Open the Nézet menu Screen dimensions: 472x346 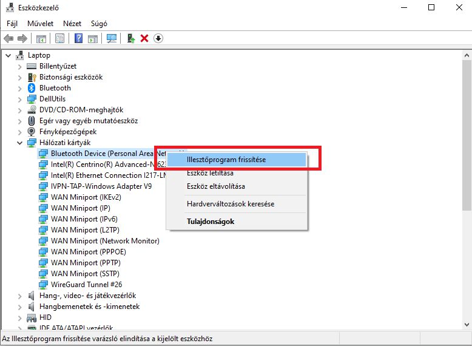click(72, 24)
